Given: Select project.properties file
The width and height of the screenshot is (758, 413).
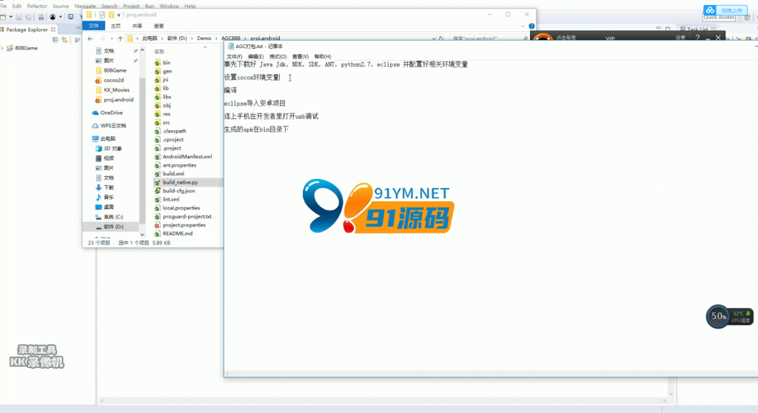Looking at the screenshot, I should [184, 225].
